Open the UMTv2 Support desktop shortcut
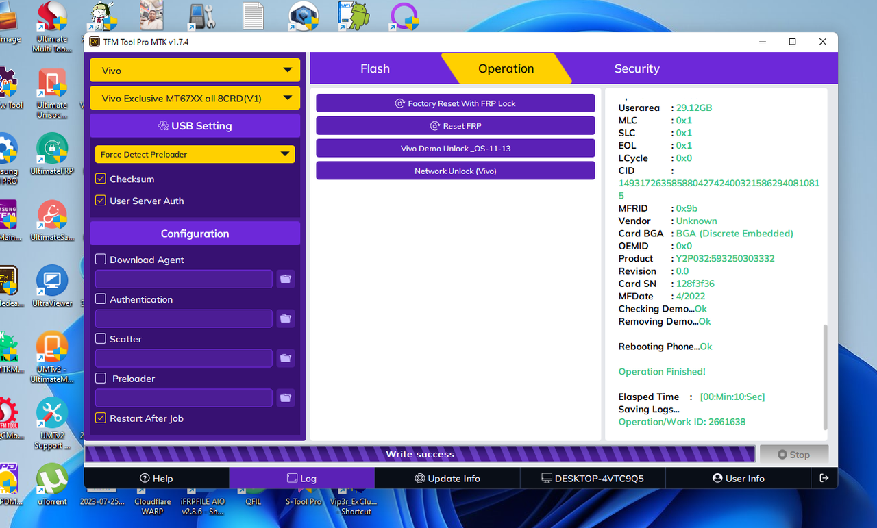The width and height of the screenshot is (877, 528). 52,423
